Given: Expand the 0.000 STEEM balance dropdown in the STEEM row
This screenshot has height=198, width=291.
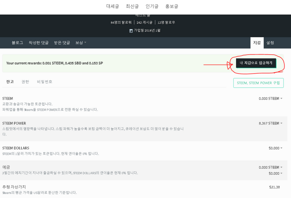Looking at the screenshot, I should (271, 99).
